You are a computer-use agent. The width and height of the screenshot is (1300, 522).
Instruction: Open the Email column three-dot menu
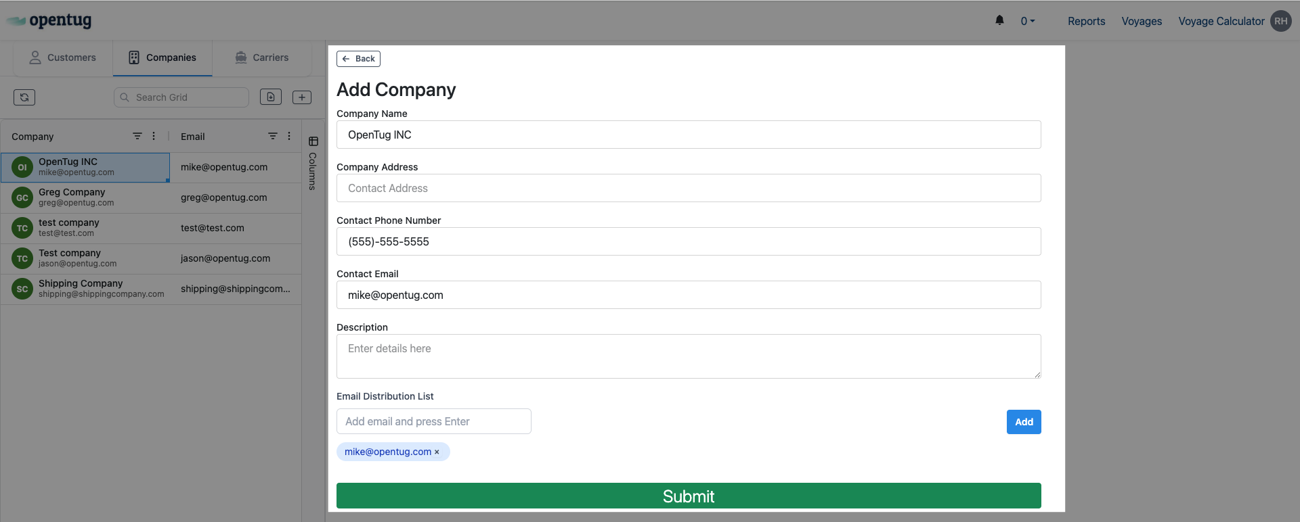coord(289,136)
